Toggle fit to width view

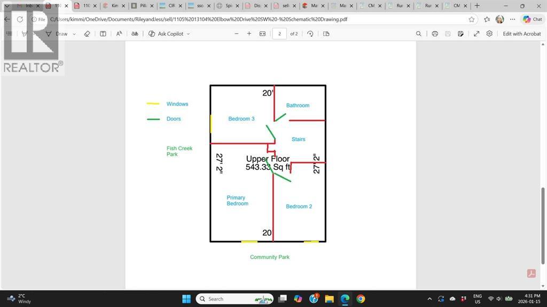point(262,34)
